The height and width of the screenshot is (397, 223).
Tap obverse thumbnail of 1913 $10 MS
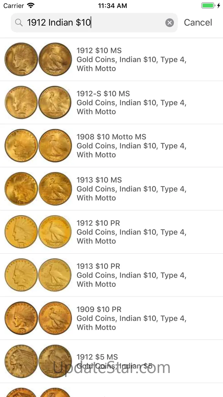pos(21,189)
